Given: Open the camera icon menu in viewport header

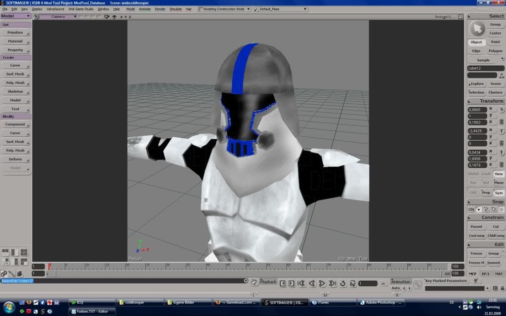Looking at the screenshot, I should [107, 17].
